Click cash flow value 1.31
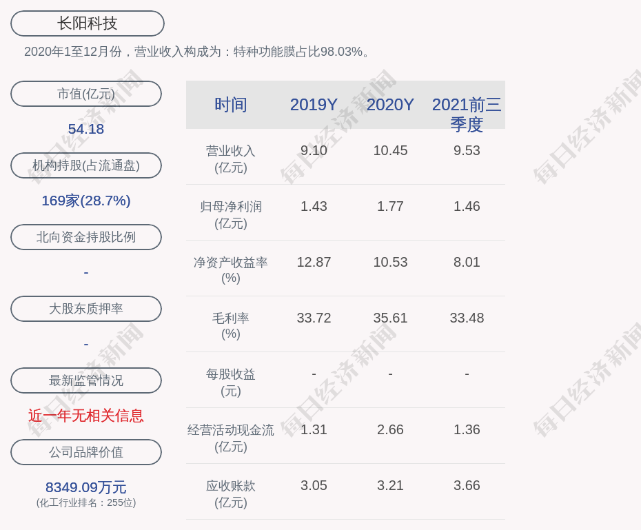 314,429
